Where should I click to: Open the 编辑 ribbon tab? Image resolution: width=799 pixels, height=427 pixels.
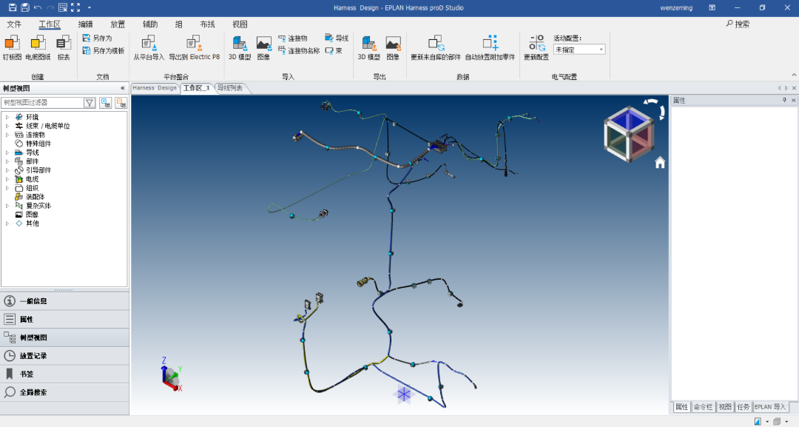pyautogui.click(x=85, y=24)
